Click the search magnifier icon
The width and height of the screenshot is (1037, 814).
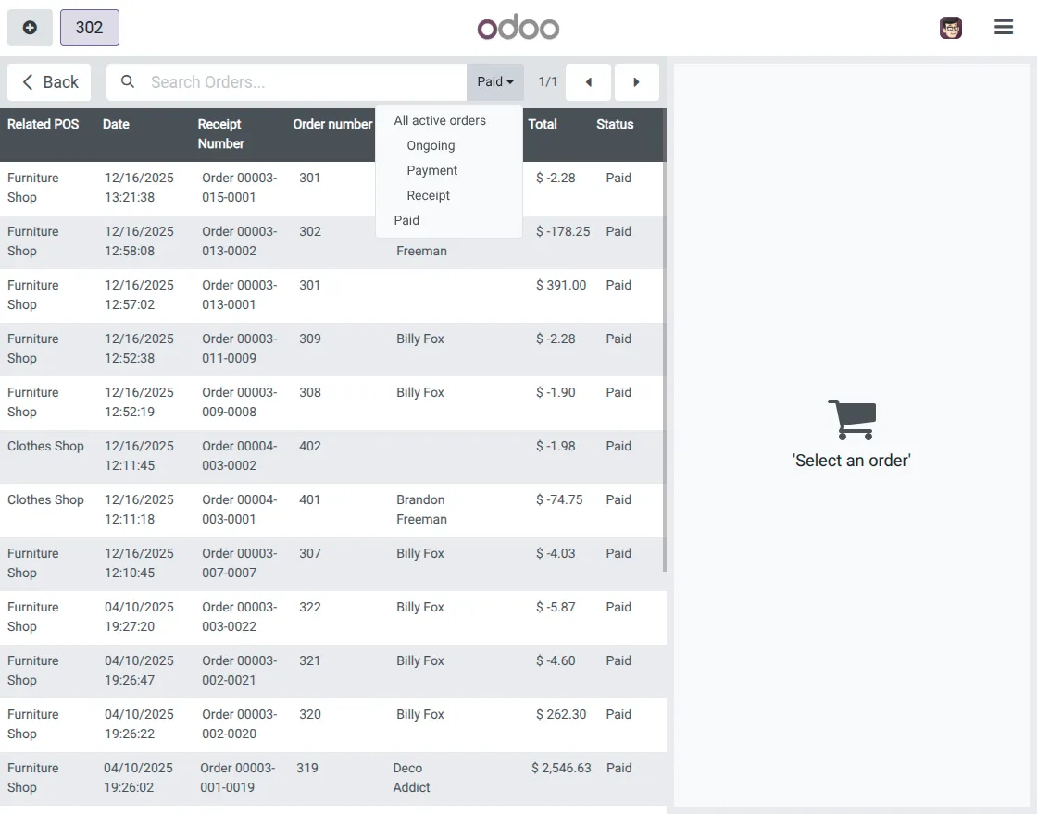click(x=127, y=81)
